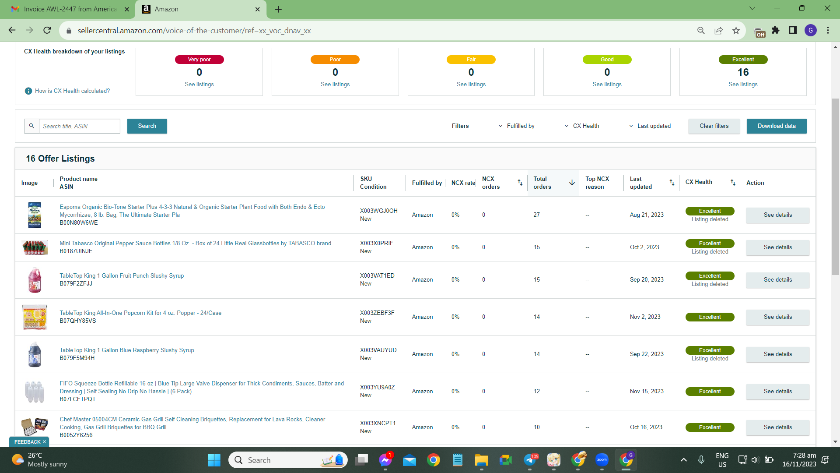Open Mini Tabasco Pepper Sauce listing
The width and height of the screenshot is (840, 473).
(195, 244)
